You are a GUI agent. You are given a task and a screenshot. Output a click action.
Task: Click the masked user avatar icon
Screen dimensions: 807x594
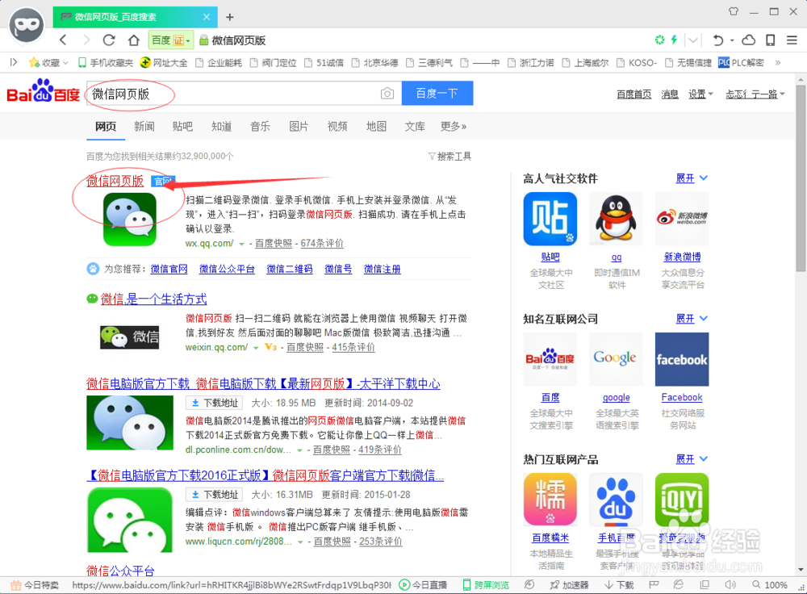pos(27,25)
